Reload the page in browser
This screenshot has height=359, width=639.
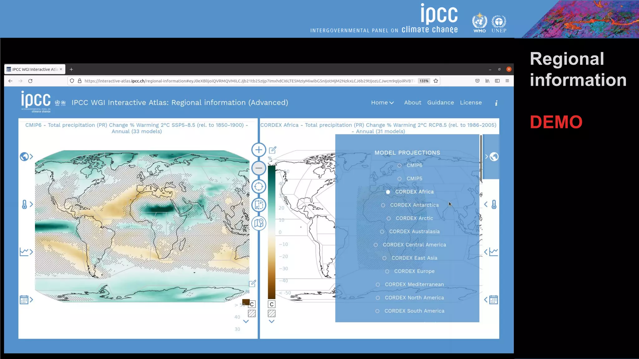pyautogui.click(x=30, y=81)
